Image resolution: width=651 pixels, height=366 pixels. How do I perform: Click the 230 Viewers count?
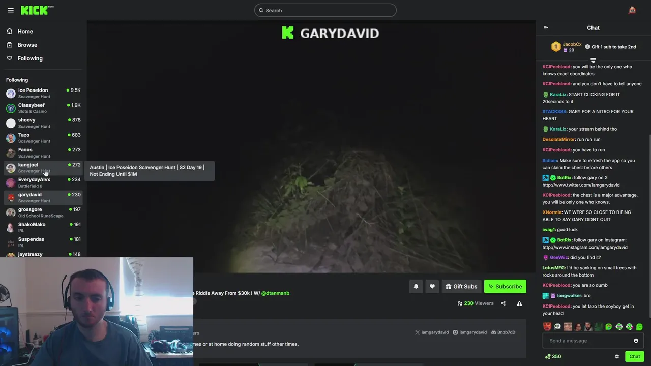click(476, 303)
